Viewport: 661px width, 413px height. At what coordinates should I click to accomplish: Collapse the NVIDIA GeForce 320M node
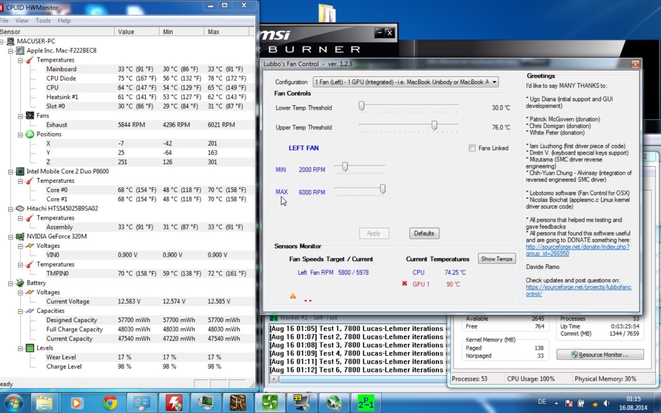pos(10,237)
